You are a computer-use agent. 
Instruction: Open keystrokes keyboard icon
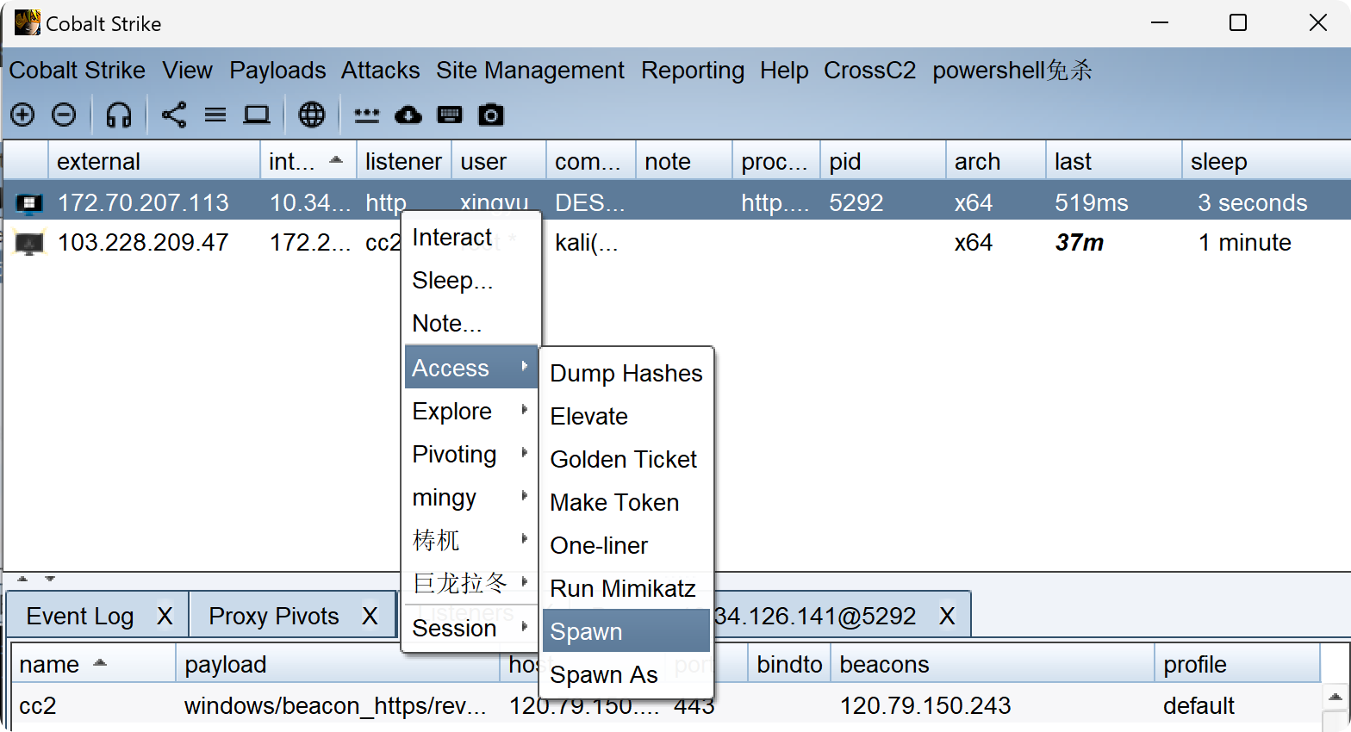450,115
